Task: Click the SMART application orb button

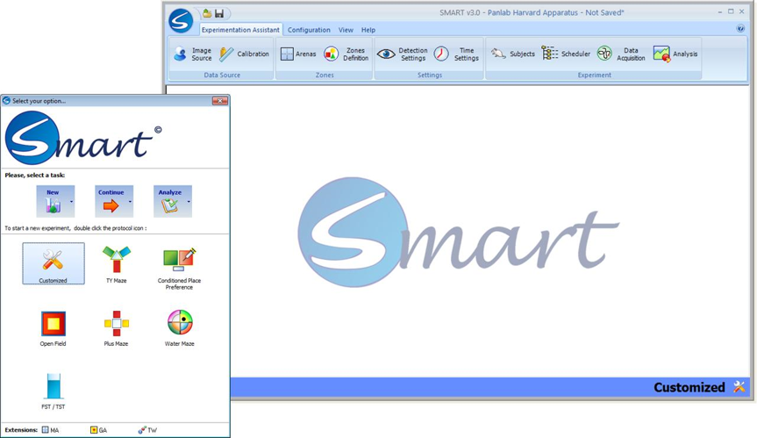Action: [181, 21]
